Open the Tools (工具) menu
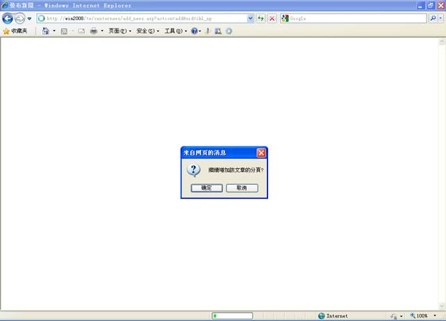The image size is (446, 321). click(175, 31)
